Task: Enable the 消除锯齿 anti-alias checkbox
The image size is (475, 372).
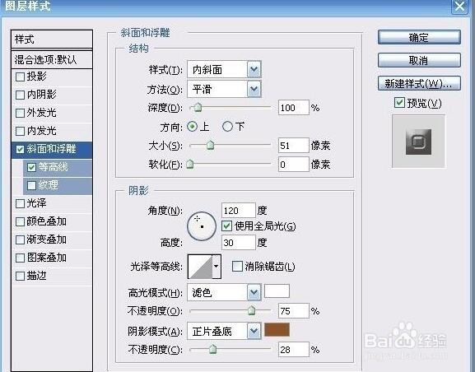Action: pyautogui.click(x=237, y=267)
